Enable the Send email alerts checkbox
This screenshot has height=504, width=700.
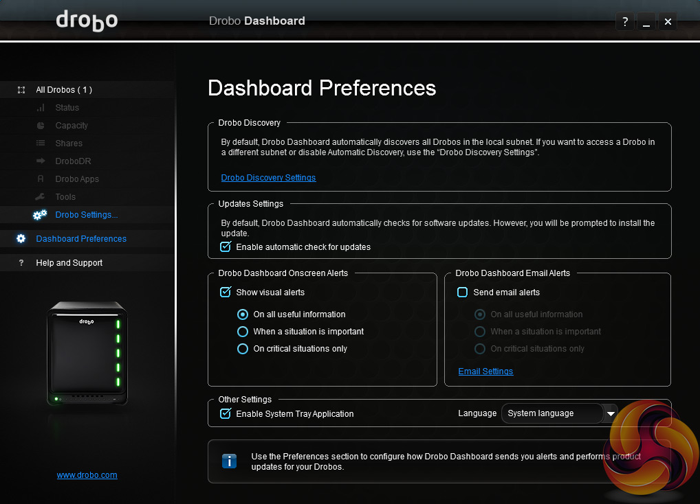tap(463, 292)
